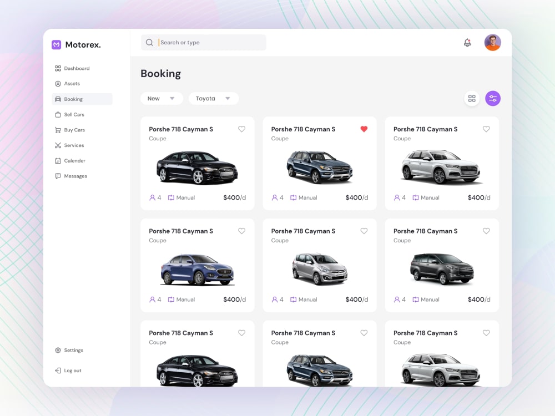Click the search input field
Viewport: 555px width, 416px height.
pos(203,42)
